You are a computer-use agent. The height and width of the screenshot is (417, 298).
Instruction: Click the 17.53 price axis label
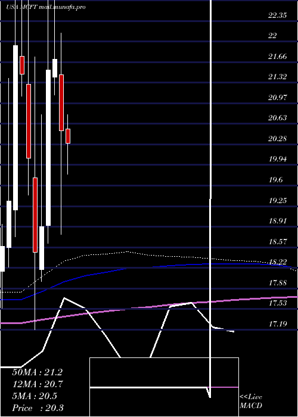[x=277, y=303]
